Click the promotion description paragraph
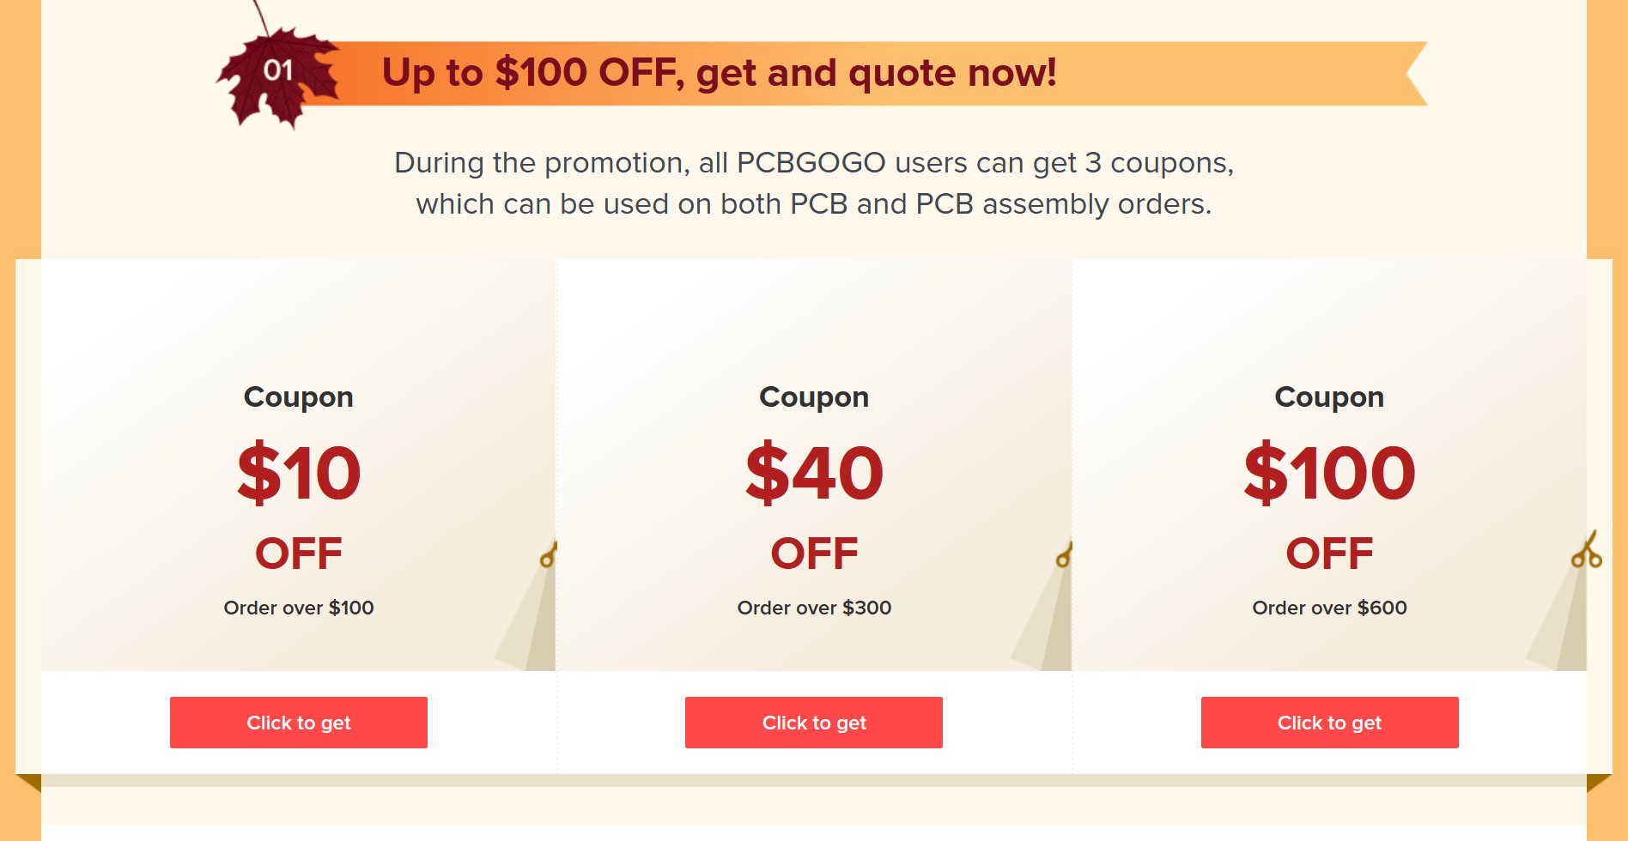 coord(814,183)
